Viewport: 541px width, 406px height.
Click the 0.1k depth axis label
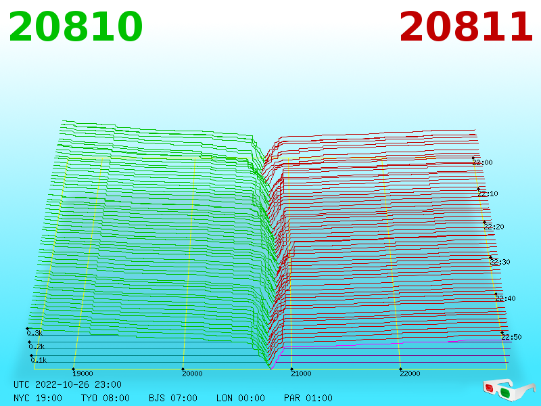(x=39, y=360)
